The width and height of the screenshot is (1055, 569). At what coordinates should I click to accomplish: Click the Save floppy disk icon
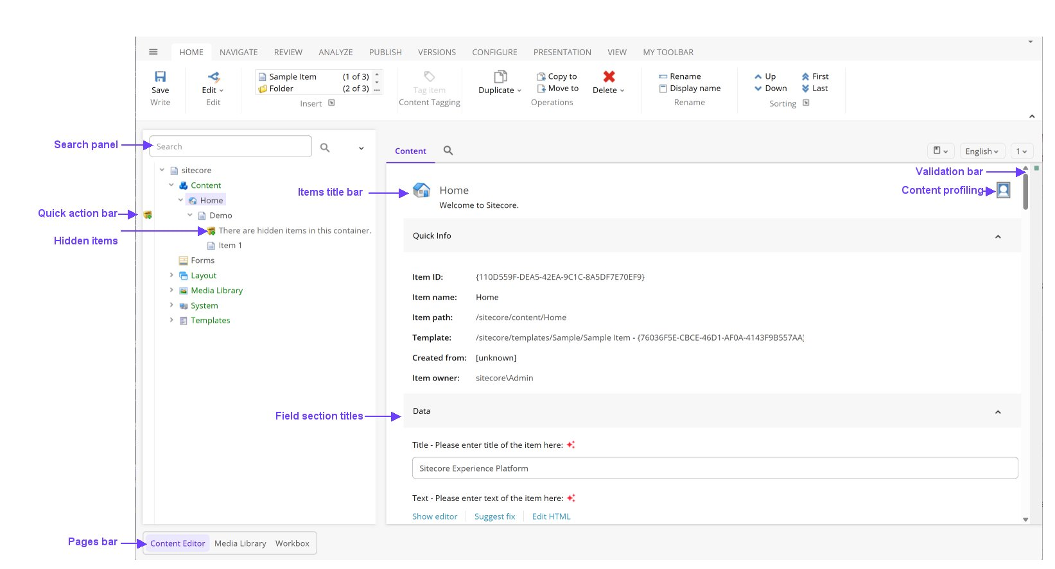[x=161, y=77]
